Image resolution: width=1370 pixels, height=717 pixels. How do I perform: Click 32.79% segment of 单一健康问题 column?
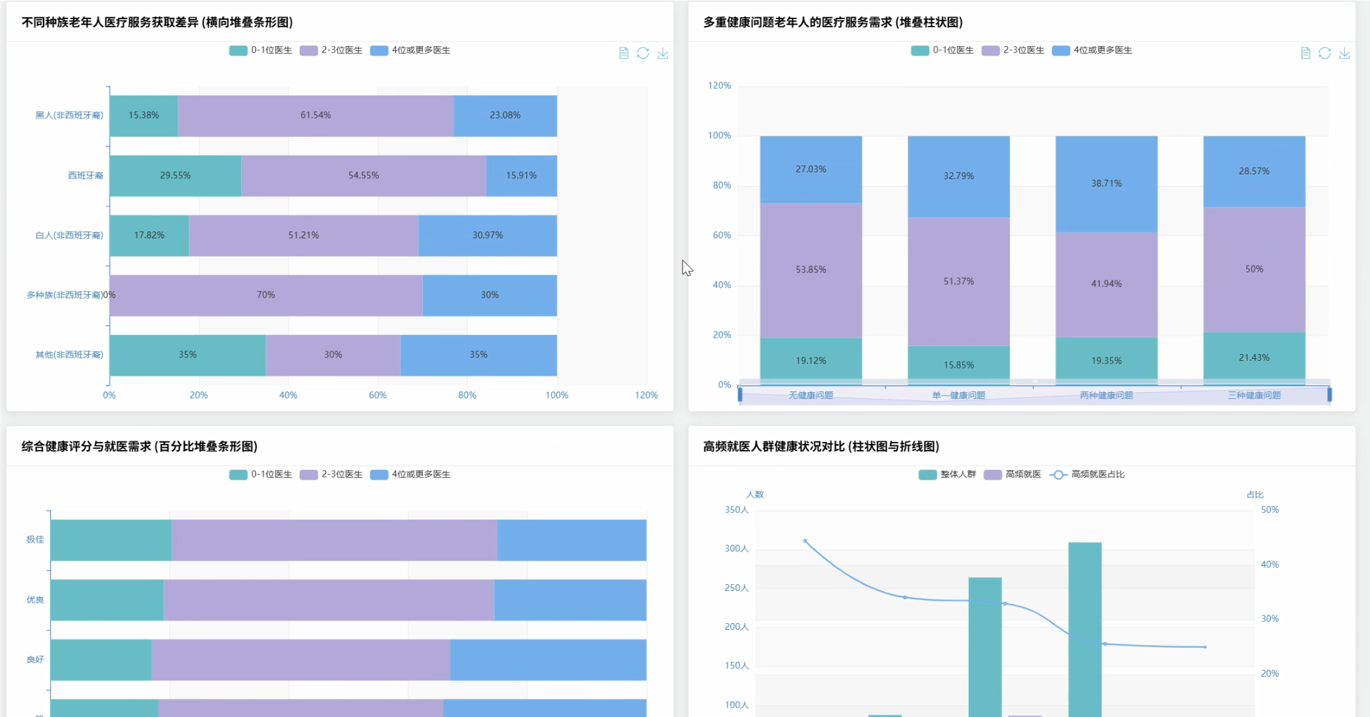click(x=959, y=176)
